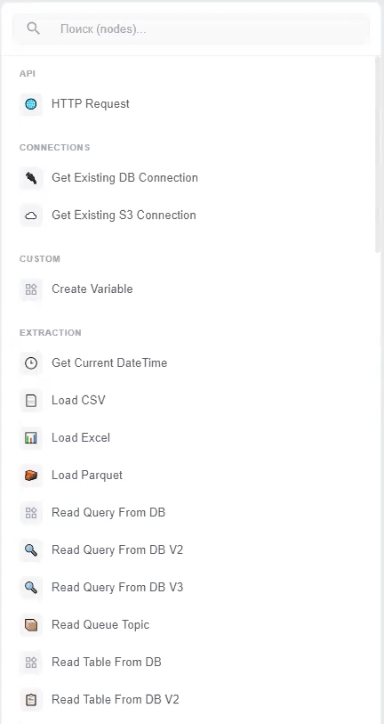The height and width of the screenshot is (724, 384).
Task: Click the cloud icon for Get Existing S3 Connection
Action: click(31, 216)
